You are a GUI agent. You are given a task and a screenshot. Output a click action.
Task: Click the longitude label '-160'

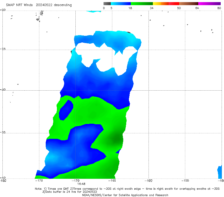point(149,181)
